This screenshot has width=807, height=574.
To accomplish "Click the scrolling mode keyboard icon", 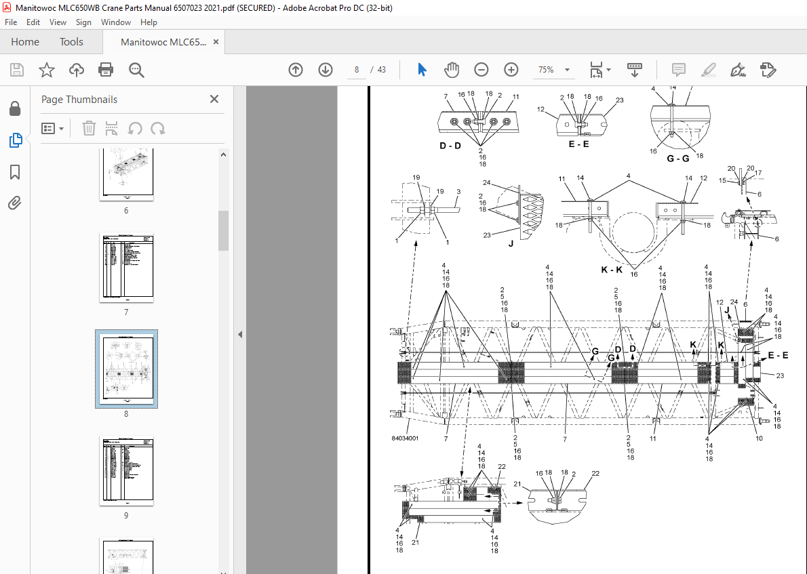I will [635, 70].
